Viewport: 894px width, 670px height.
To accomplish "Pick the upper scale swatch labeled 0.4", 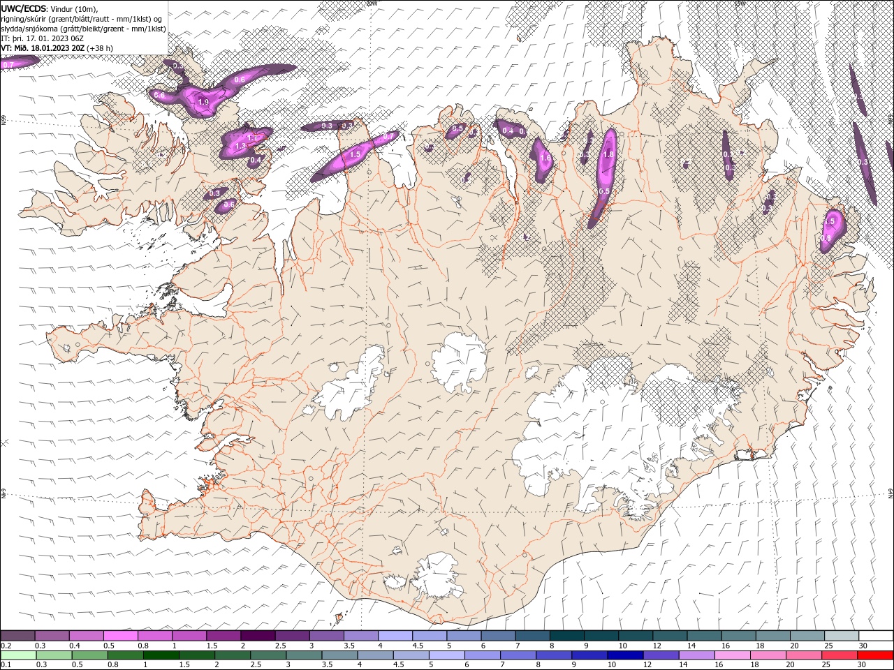I will pos(86,636).
